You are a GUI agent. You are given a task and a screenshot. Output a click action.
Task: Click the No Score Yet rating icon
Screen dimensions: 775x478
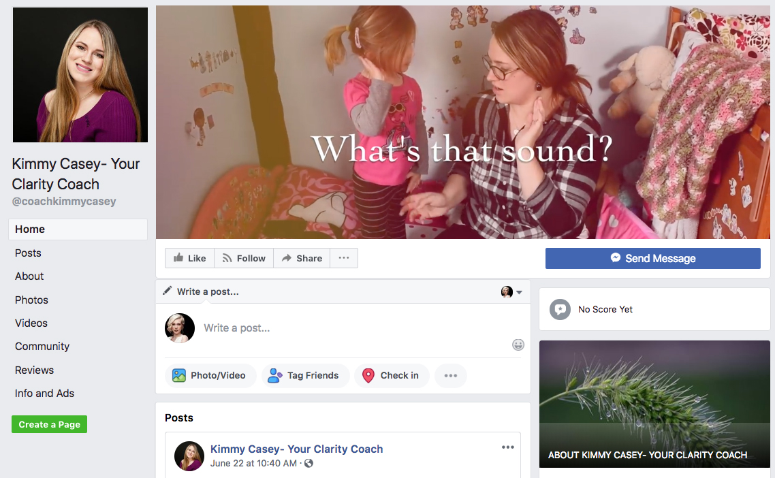point(560,309)
